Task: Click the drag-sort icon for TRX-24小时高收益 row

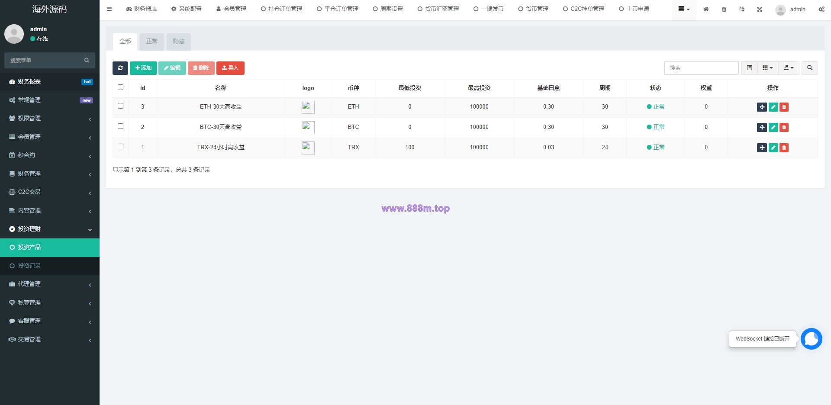Action: (762, 148)
